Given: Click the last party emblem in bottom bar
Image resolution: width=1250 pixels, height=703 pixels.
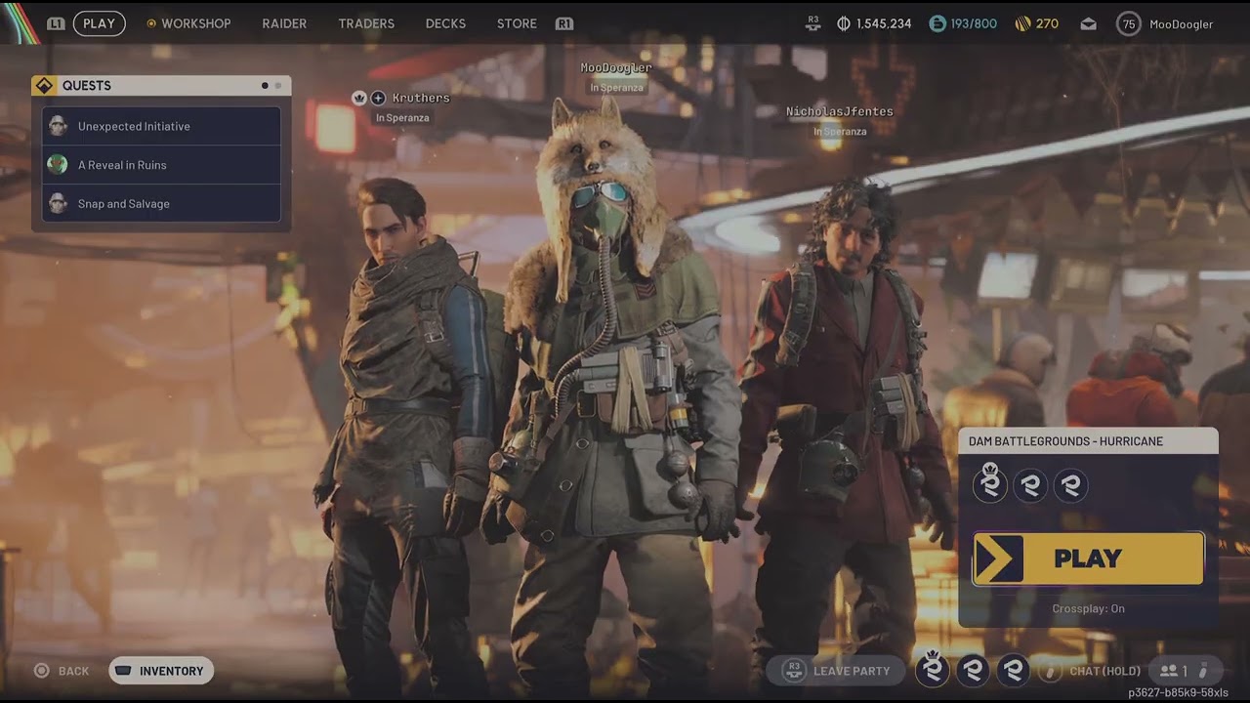Looking at the screenshot, I should 1014,670.
